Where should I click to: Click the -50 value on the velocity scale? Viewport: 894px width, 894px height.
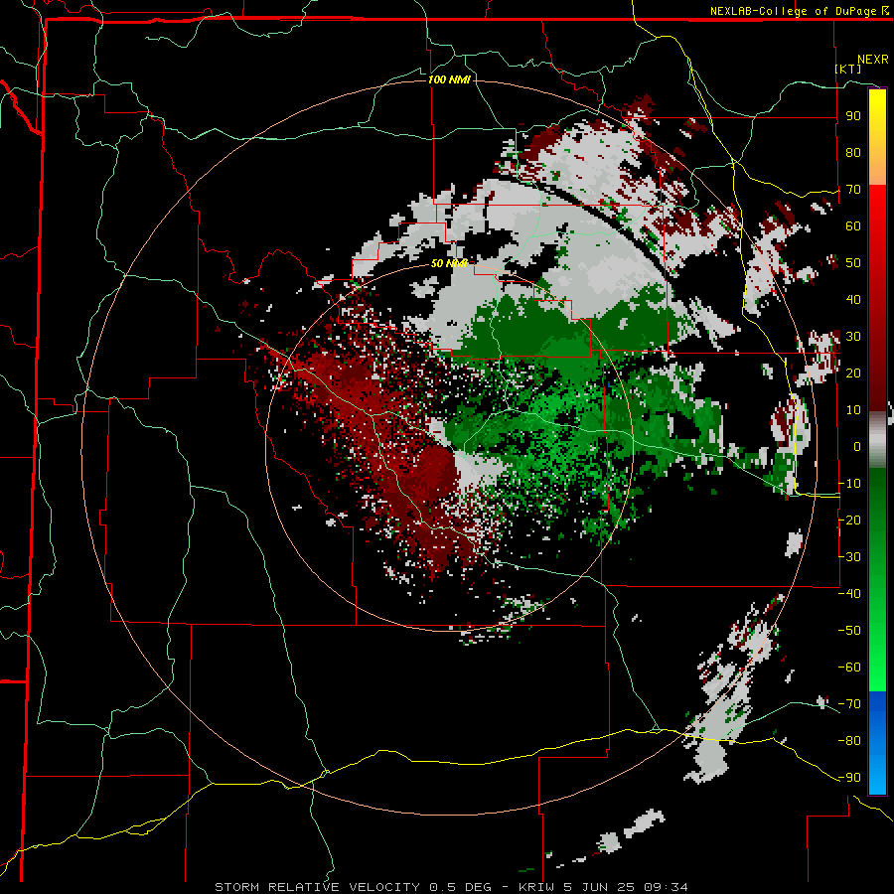tap(849, 631)
